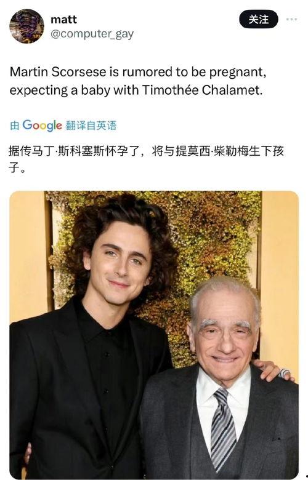Click the Chinese text 据传马丁·斯科塞斯怀孕了
Image resolution: width=308 pixels, height=480 pixels.
point(74,151)
